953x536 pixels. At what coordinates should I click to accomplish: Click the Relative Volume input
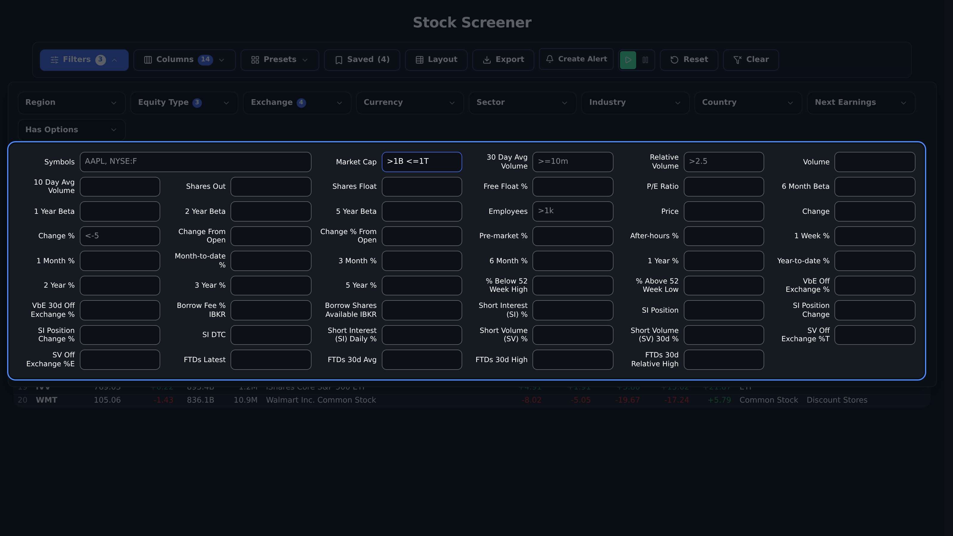(724, 162)
